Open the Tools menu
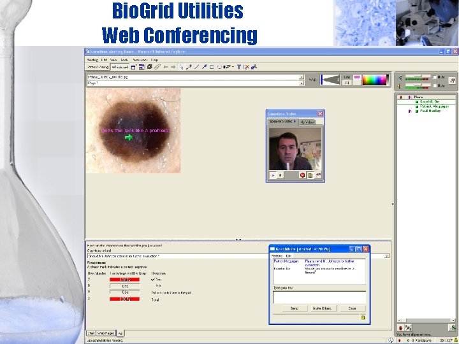The image size is (459, 344). pos(124,60)
